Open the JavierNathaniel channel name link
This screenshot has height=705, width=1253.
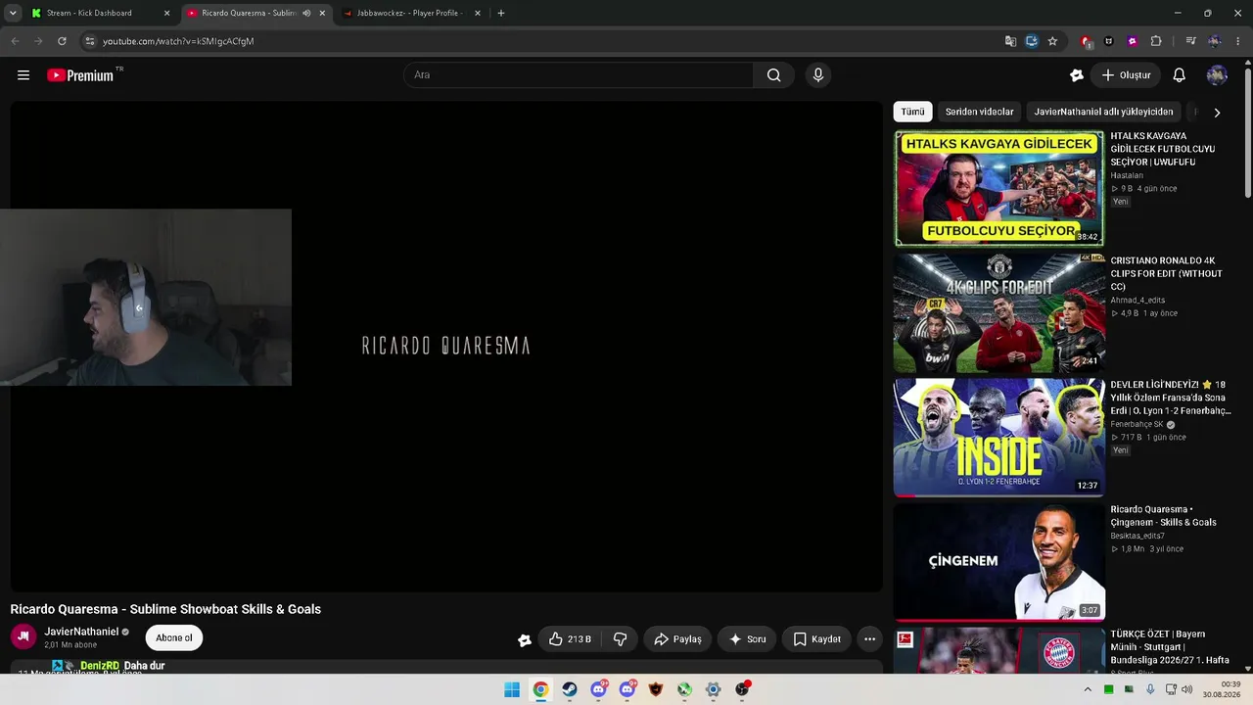[81, 632]
